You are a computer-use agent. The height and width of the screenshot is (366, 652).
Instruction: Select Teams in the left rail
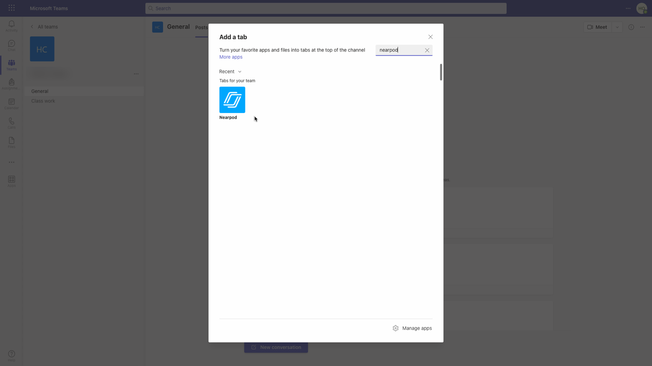(11, 65)
